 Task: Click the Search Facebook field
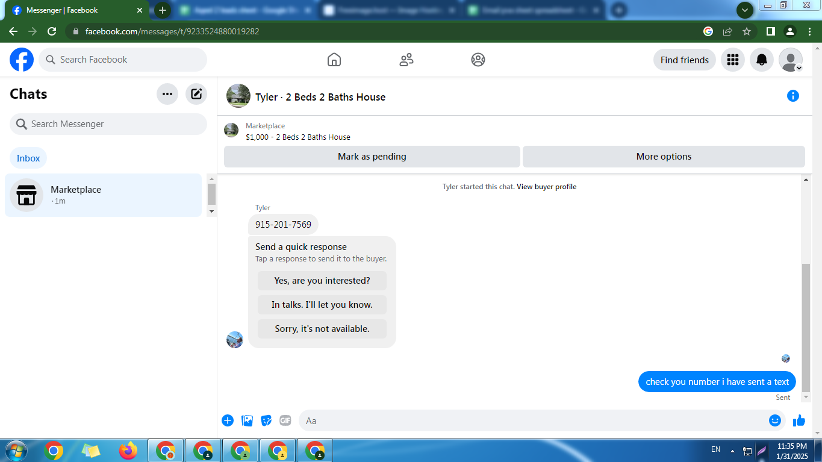pyautogui.click(x=123, y=60)
